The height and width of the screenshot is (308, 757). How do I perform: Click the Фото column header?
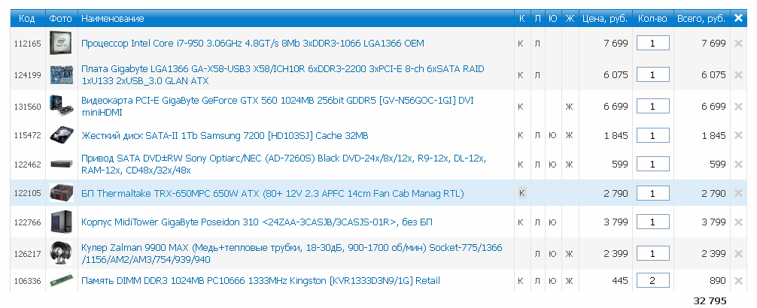(60, 18)
